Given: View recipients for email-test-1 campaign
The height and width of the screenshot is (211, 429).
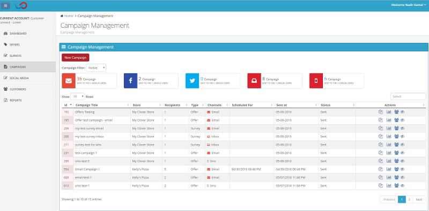Looking at the screenshot, I should coord(396,177).
